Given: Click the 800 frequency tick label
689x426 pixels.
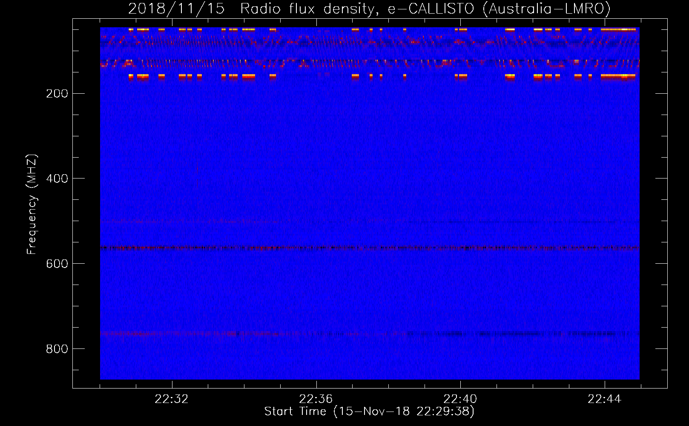Looking at the screenshot, I should click(x=57, y=349).
